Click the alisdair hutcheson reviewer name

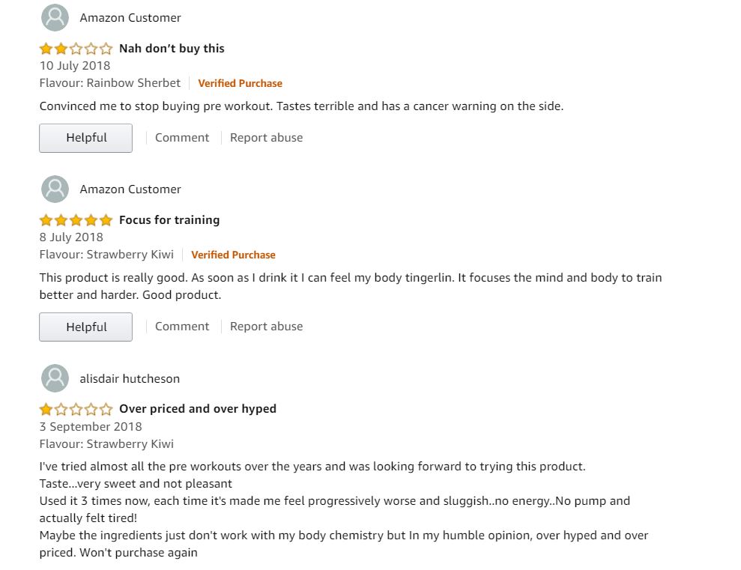point(130,379)
